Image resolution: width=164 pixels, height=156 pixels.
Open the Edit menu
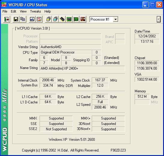(13, 11)
